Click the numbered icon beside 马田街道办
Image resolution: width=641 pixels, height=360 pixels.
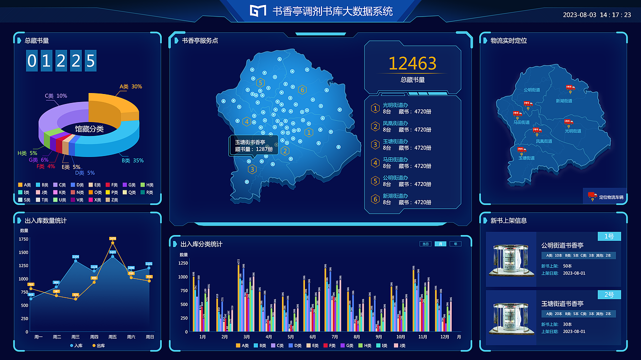pyautogui.click(x=375, y=162)
